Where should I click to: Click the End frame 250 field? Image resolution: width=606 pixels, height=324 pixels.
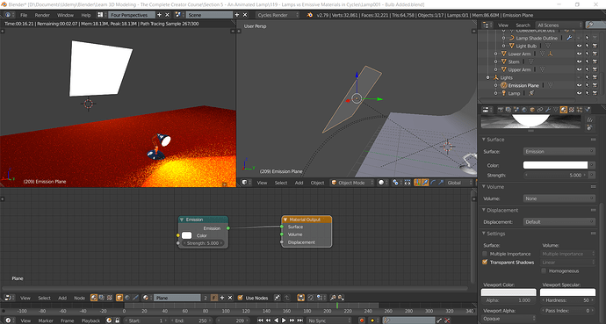click(x=191, y=320)
